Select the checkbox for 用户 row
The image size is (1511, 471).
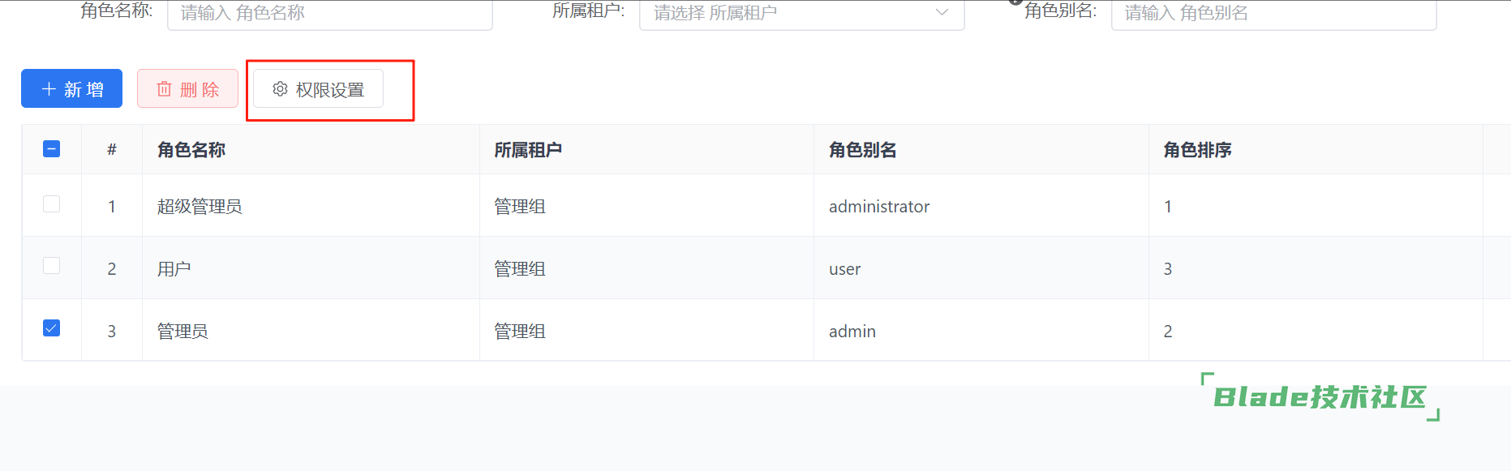[x=51, y=266]
